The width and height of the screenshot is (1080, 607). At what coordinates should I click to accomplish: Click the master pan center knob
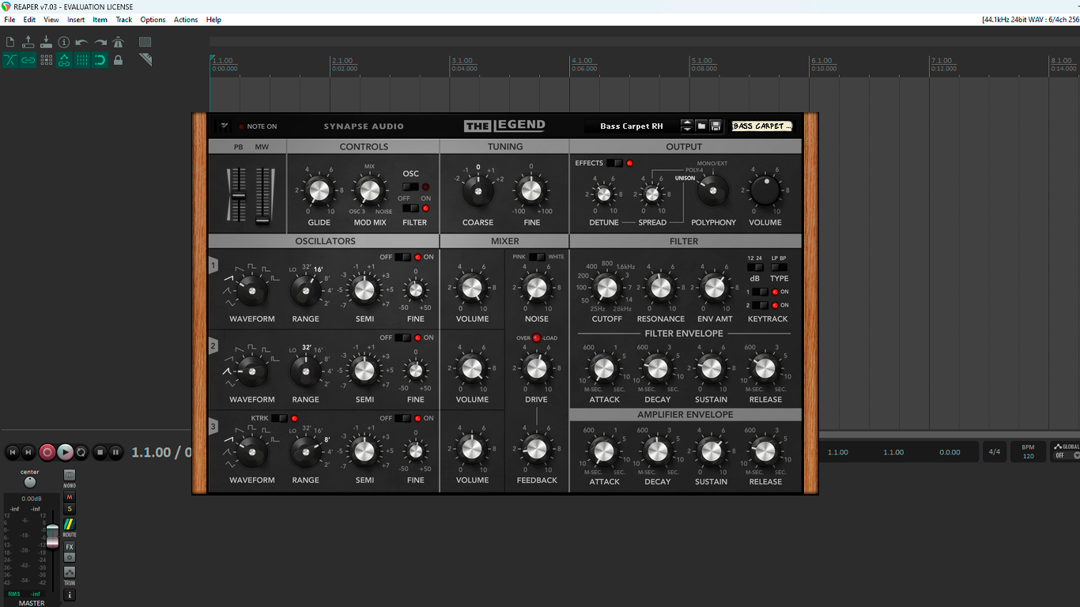click(x=30, y=482)
